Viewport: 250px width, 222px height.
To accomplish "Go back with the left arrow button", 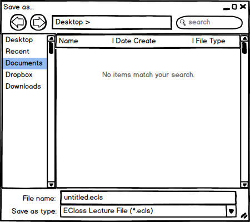I will [x=18, y=22].
